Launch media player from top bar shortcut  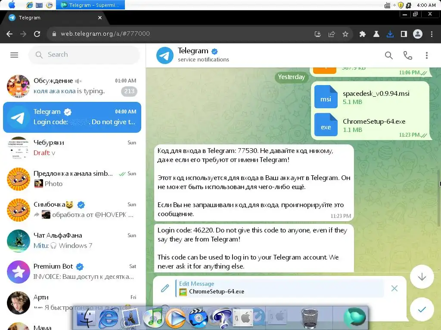(49, 5)
